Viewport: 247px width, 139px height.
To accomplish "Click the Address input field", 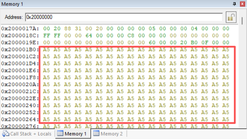I will pyautogui.click(x=124, y=17).
